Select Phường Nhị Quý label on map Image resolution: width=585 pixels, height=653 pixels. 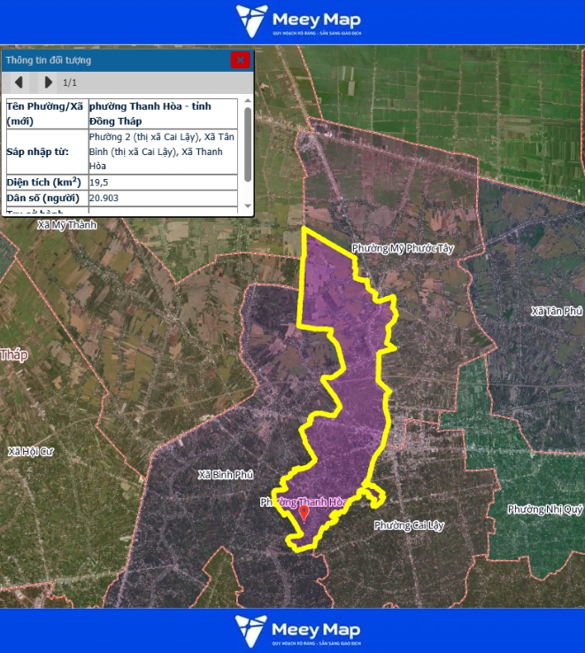coord(545,509)
